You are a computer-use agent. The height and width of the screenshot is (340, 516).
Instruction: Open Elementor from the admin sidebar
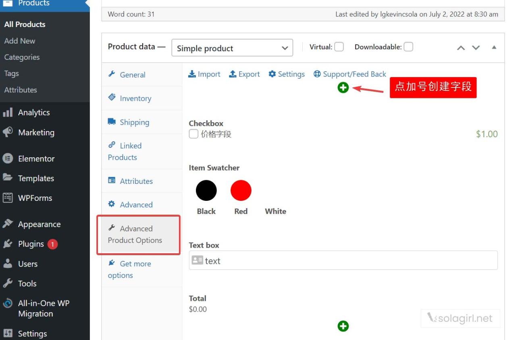click(35, 159)
